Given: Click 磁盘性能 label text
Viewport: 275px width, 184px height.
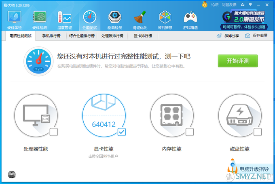Looking at the screenshot, I should pos(239,149).
